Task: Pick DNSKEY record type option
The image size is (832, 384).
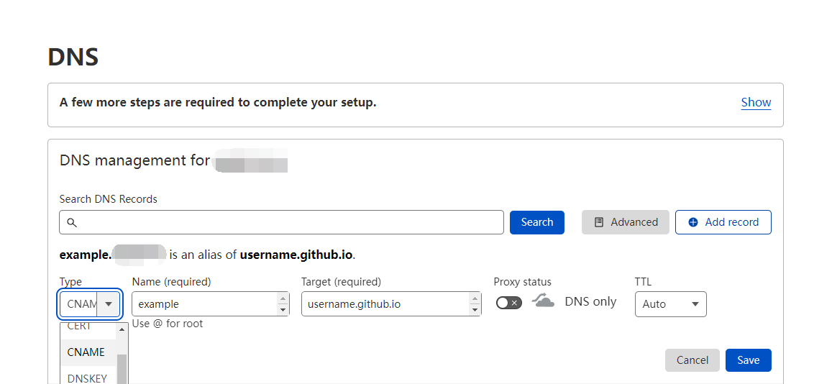Action: click(87, 378)
